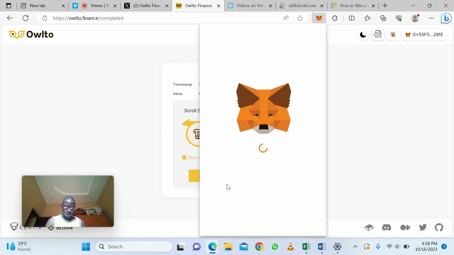Open Owlto Twitter link icon
Image resolution: width=454 pixels, height=255 pixels.
tap(423, 228)
